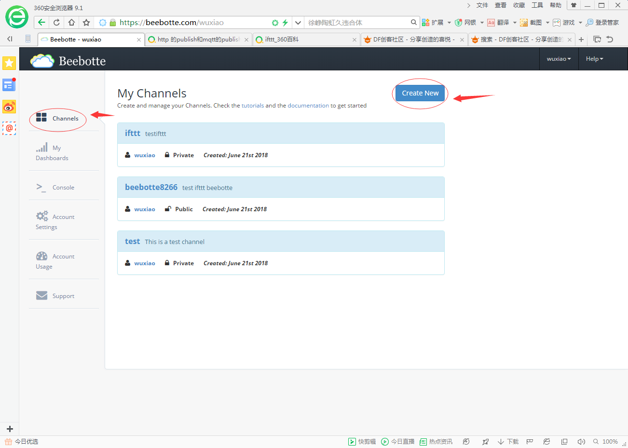
Task: Collapse the sidebar with the left arrow icon
Action: tap(10, 39)
